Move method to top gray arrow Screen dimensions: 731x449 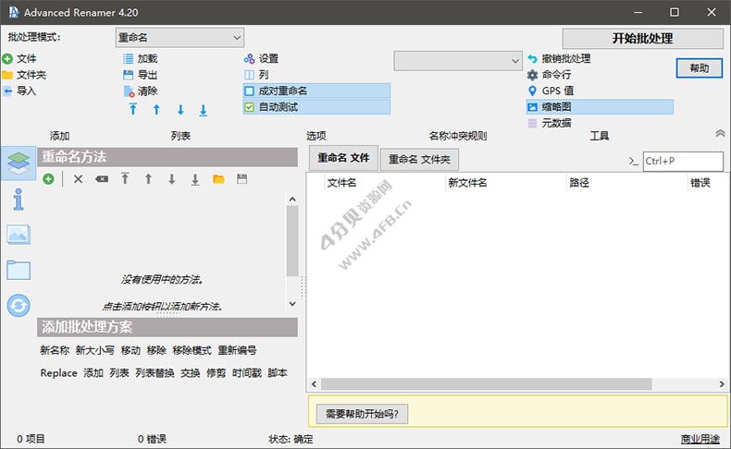click(125, 178)
